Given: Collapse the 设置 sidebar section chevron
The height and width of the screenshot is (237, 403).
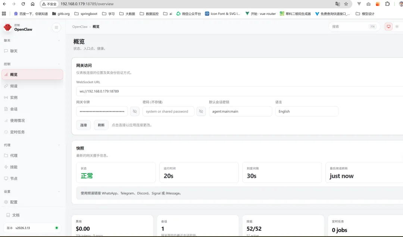Looking at the screenshot, I should (59, 191).
